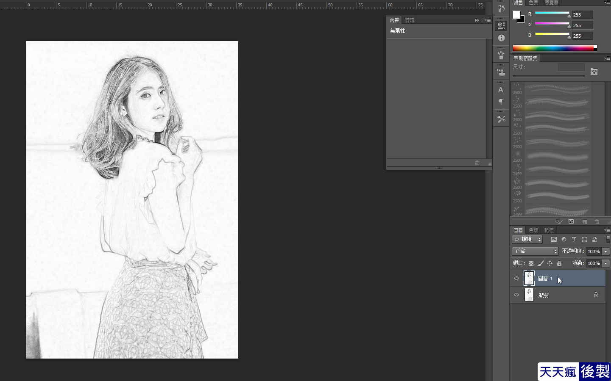Open the Tool Presets wrench icon

pyautogui.click(x=501, y=119)
